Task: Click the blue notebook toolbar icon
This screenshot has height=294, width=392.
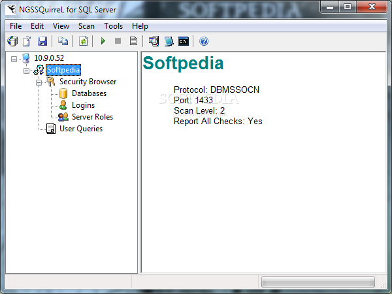Action: (x=169, y=41)
